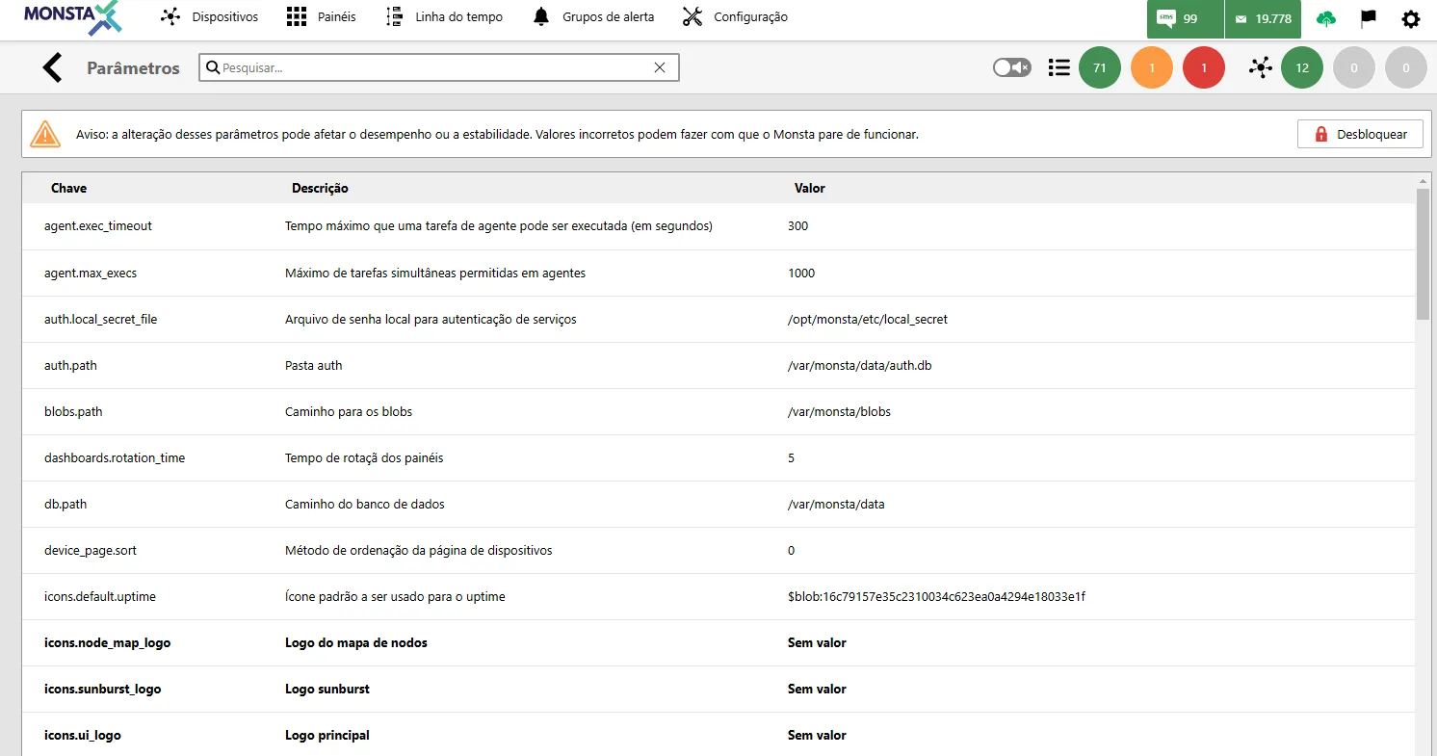Open the Painéis menu
The image size is (1437, 756).
(322, 17)
